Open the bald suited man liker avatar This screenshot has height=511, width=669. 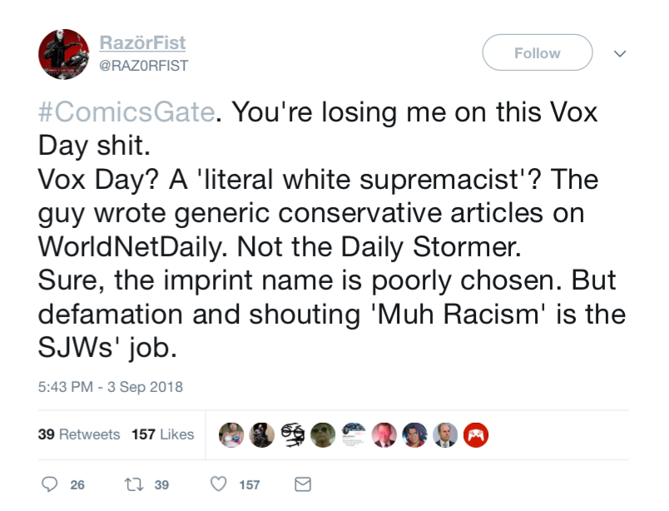[x=445, y=435]
